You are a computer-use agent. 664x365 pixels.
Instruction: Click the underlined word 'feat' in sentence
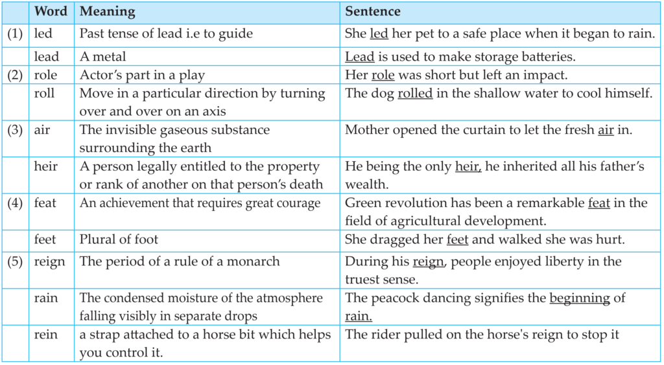pos(599,203)
